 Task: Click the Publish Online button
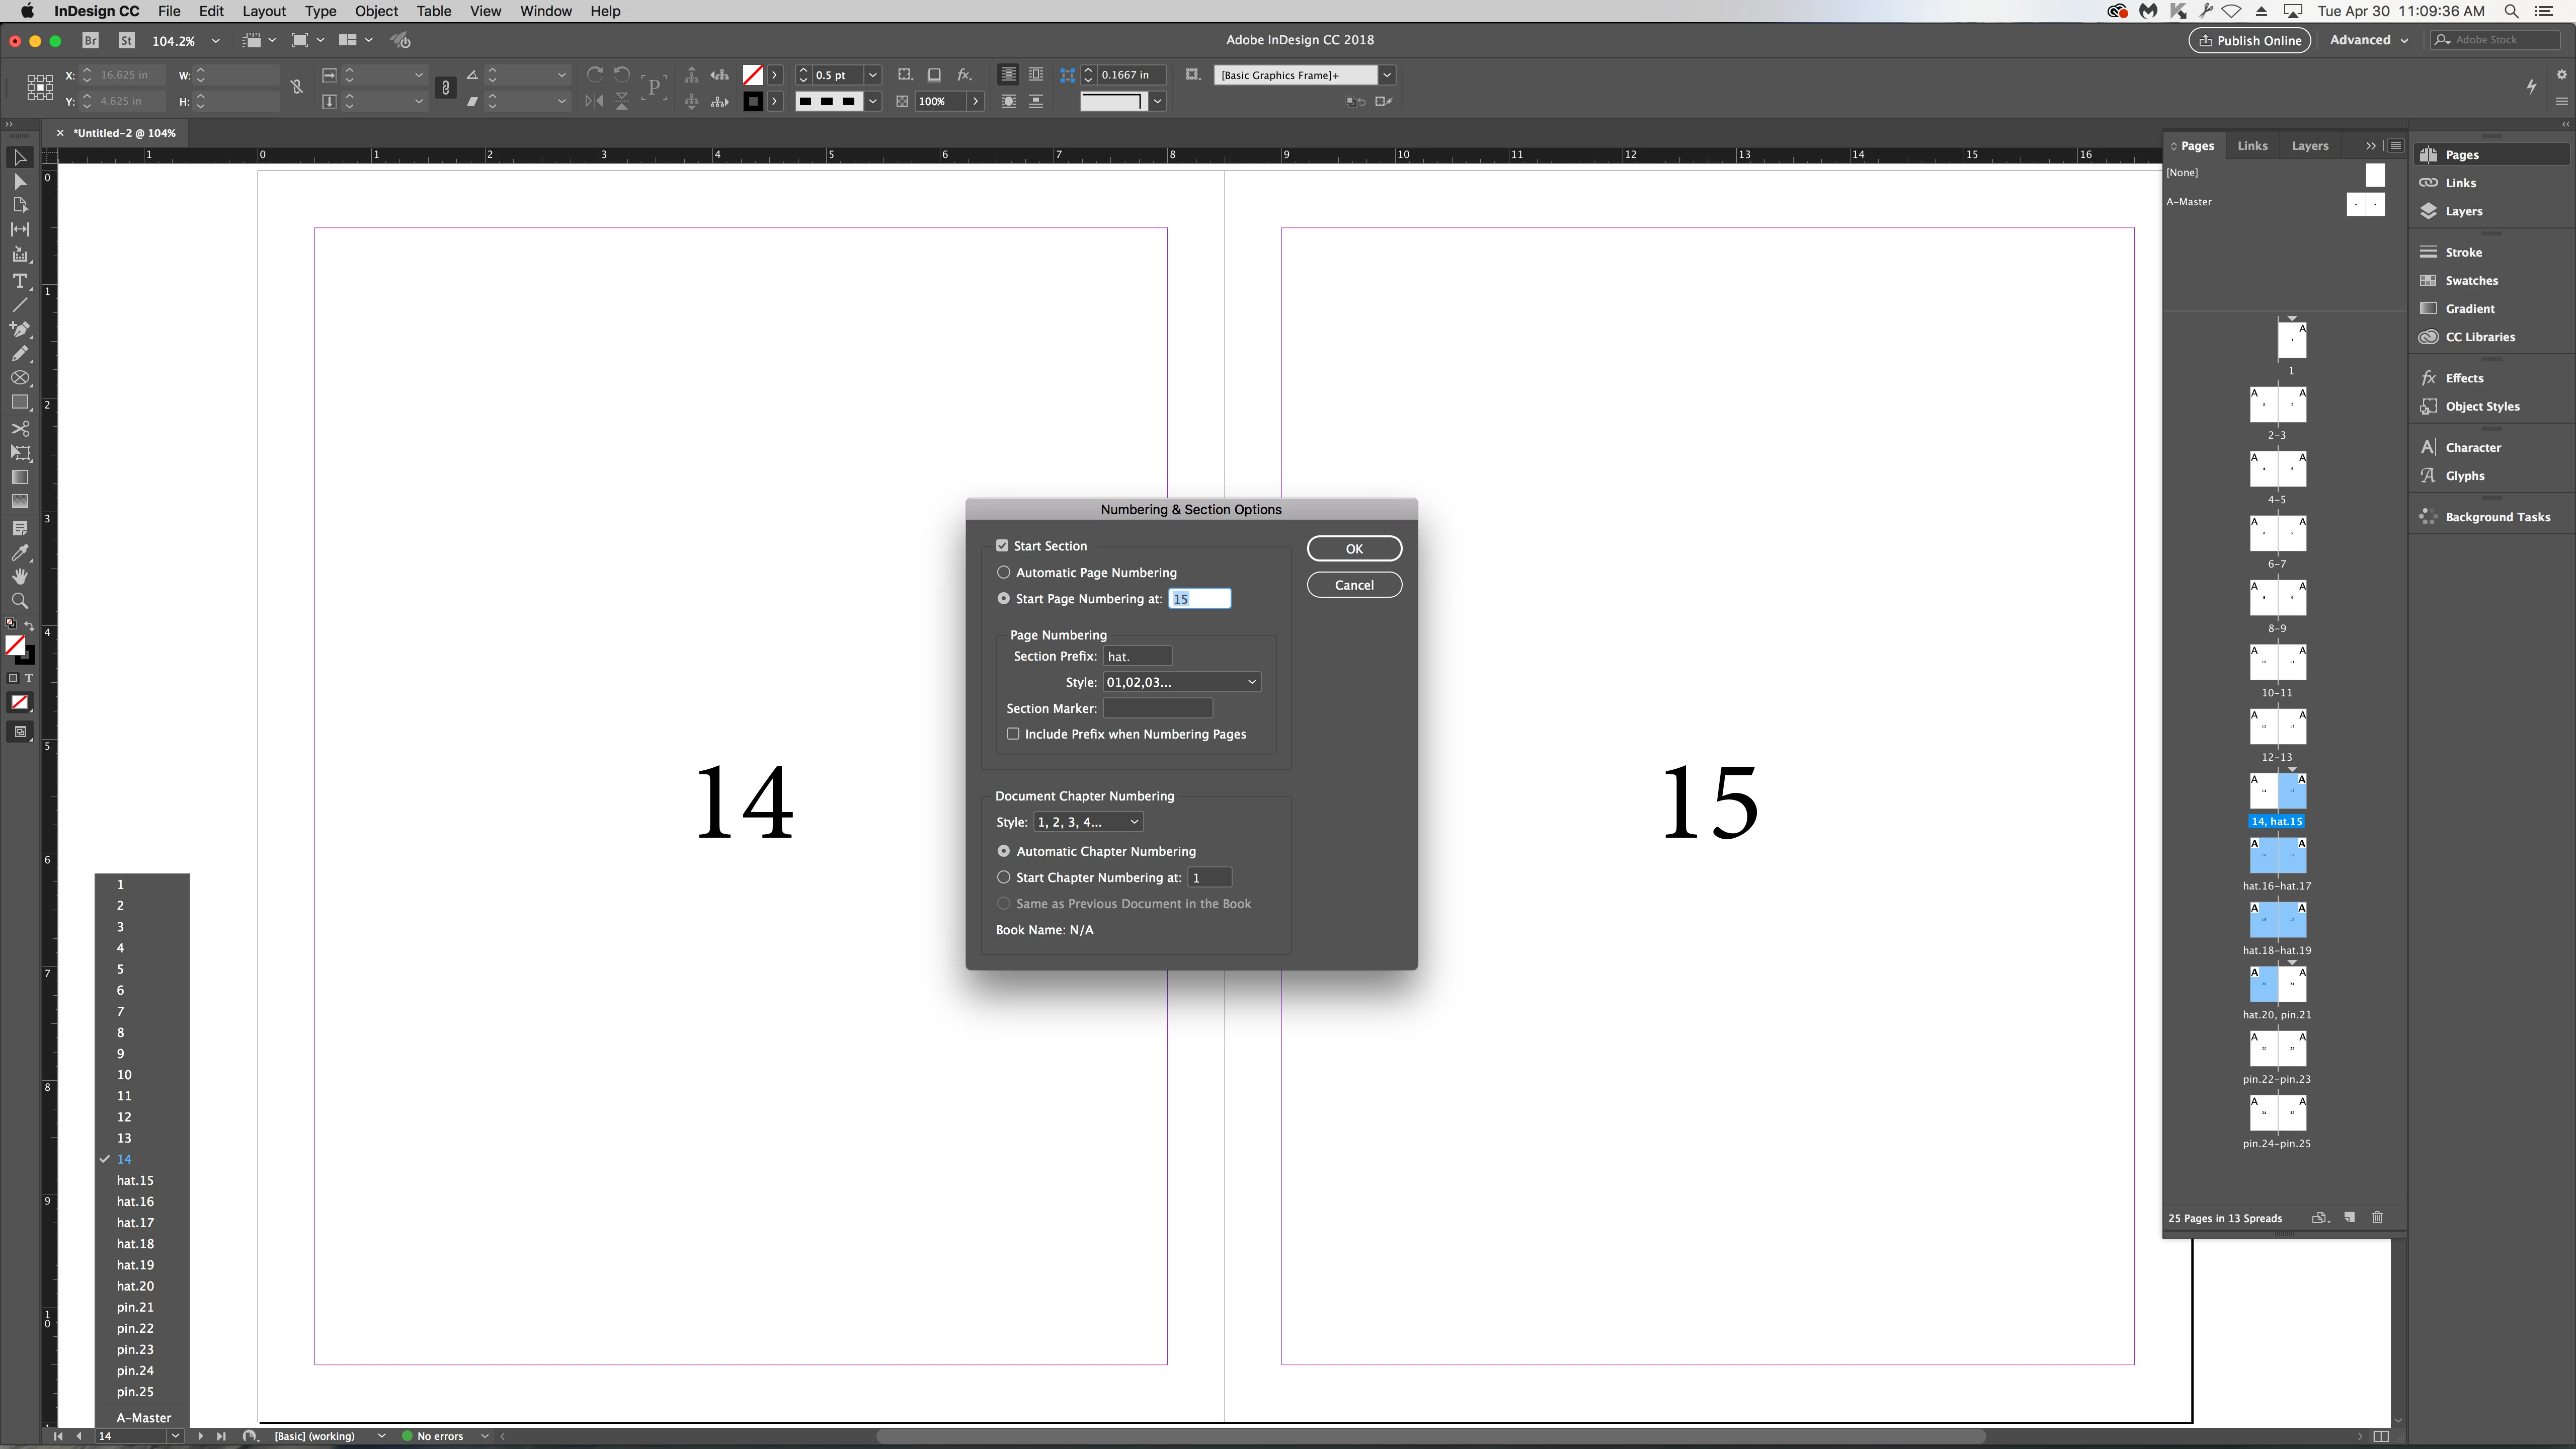click(2248, 40)
